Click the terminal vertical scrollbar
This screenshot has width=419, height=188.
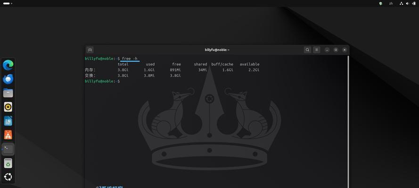(x=348, y=122)
